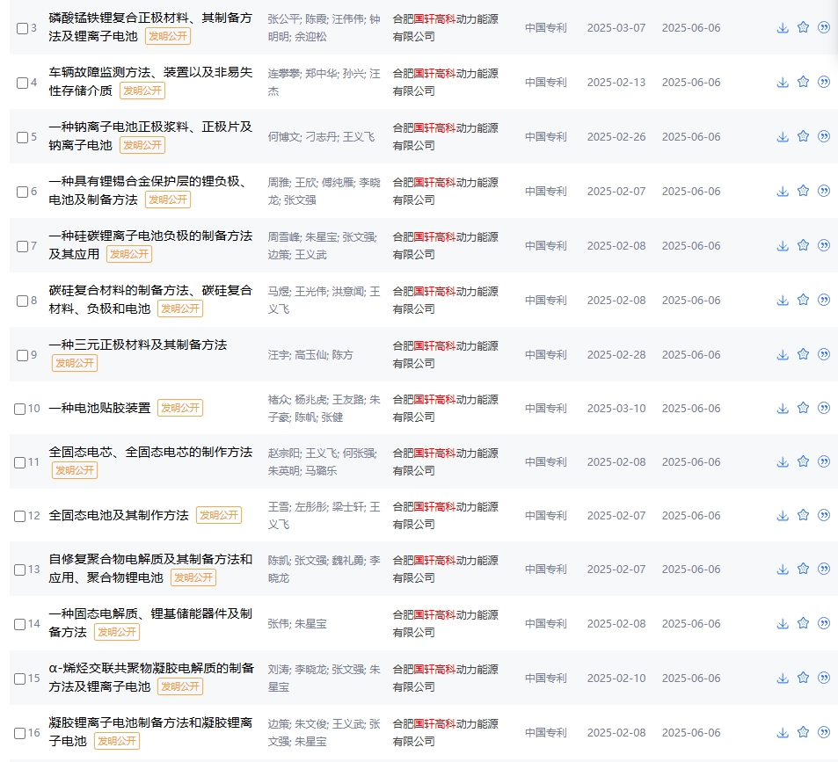838x762 pixels.
Task: Click the 发明公开 tag in row 9
Action: tap(74, 363)
